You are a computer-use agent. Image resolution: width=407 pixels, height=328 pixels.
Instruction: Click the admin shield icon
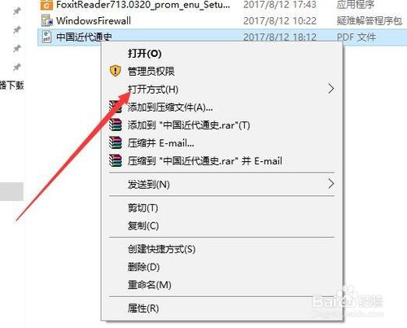116,71
